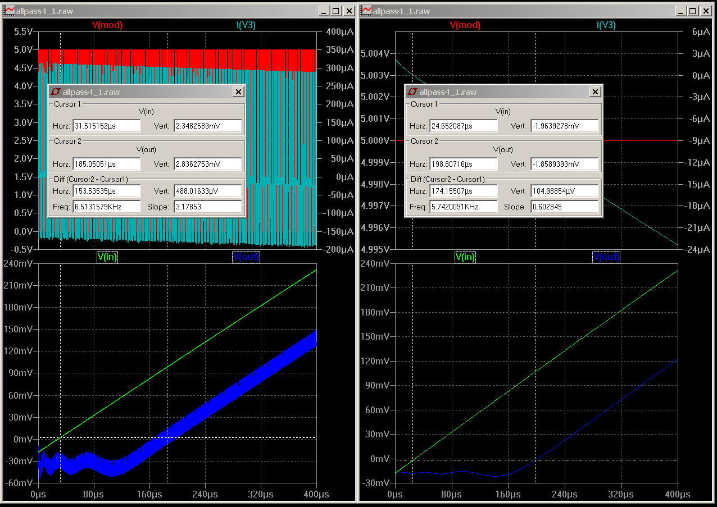Click the V(out) trace label in right window

(x=606, y=257)
